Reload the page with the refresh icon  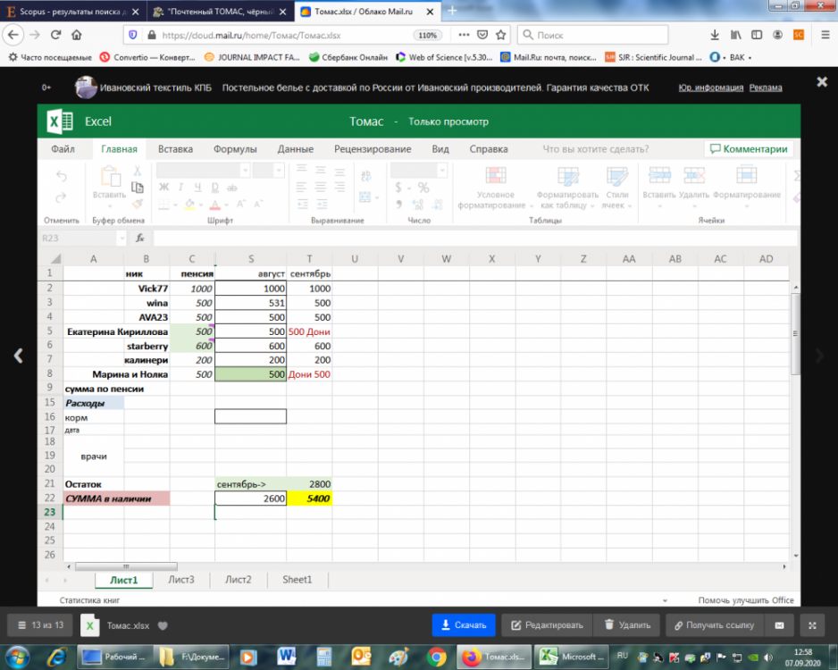pyautogui.click(x=55, y=35)
